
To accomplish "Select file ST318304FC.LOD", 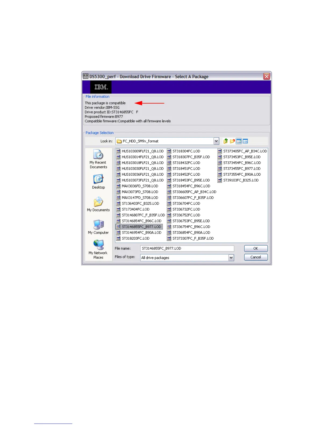I will [x=184, y=151].
